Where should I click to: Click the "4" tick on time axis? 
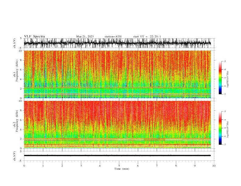(x=100, y=166)
